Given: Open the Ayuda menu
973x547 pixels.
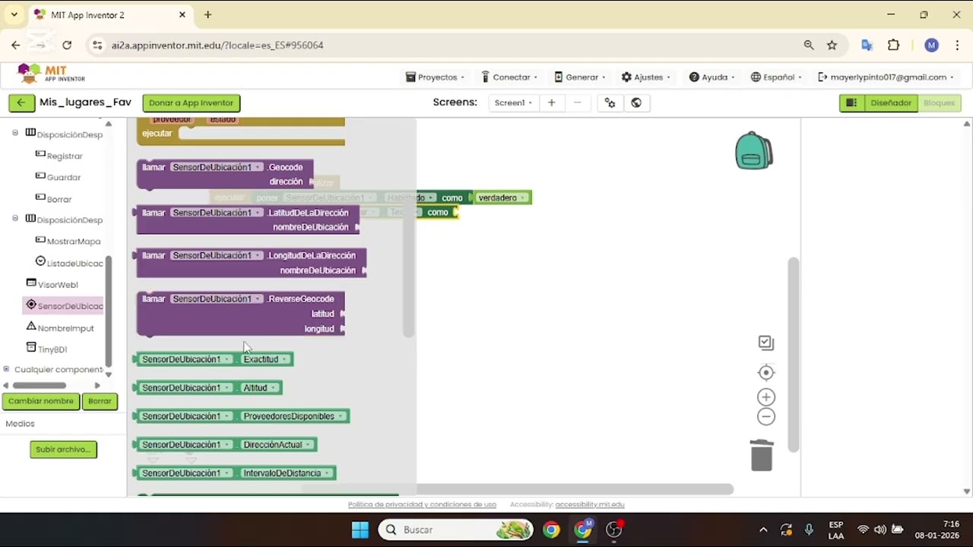Looking at the screenshot, I should [x=712, y=77].
